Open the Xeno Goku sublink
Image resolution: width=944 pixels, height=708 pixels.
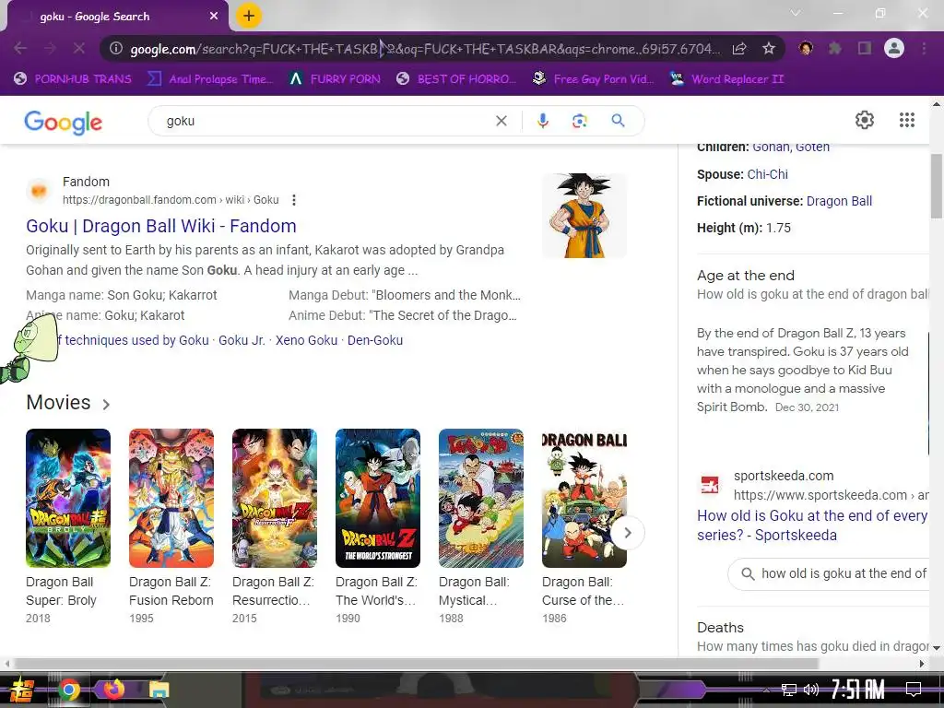[306, 340]
